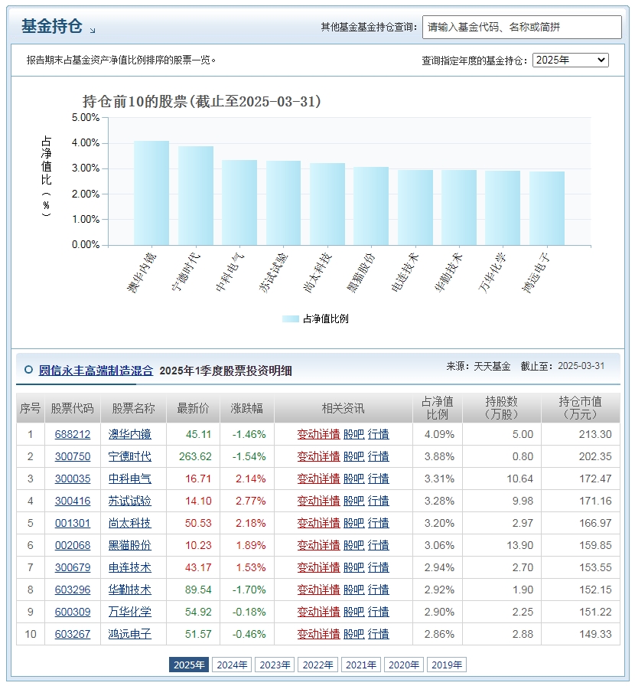Open the 圆信永丰高端制造混合 fund link
Image resolution: width=635 pixels, height=686 pixels.
(x=96, y=371)
